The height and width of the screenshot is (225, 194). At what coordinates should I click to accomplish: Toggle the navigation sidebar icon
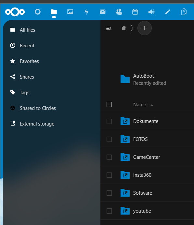coord(109,28)
